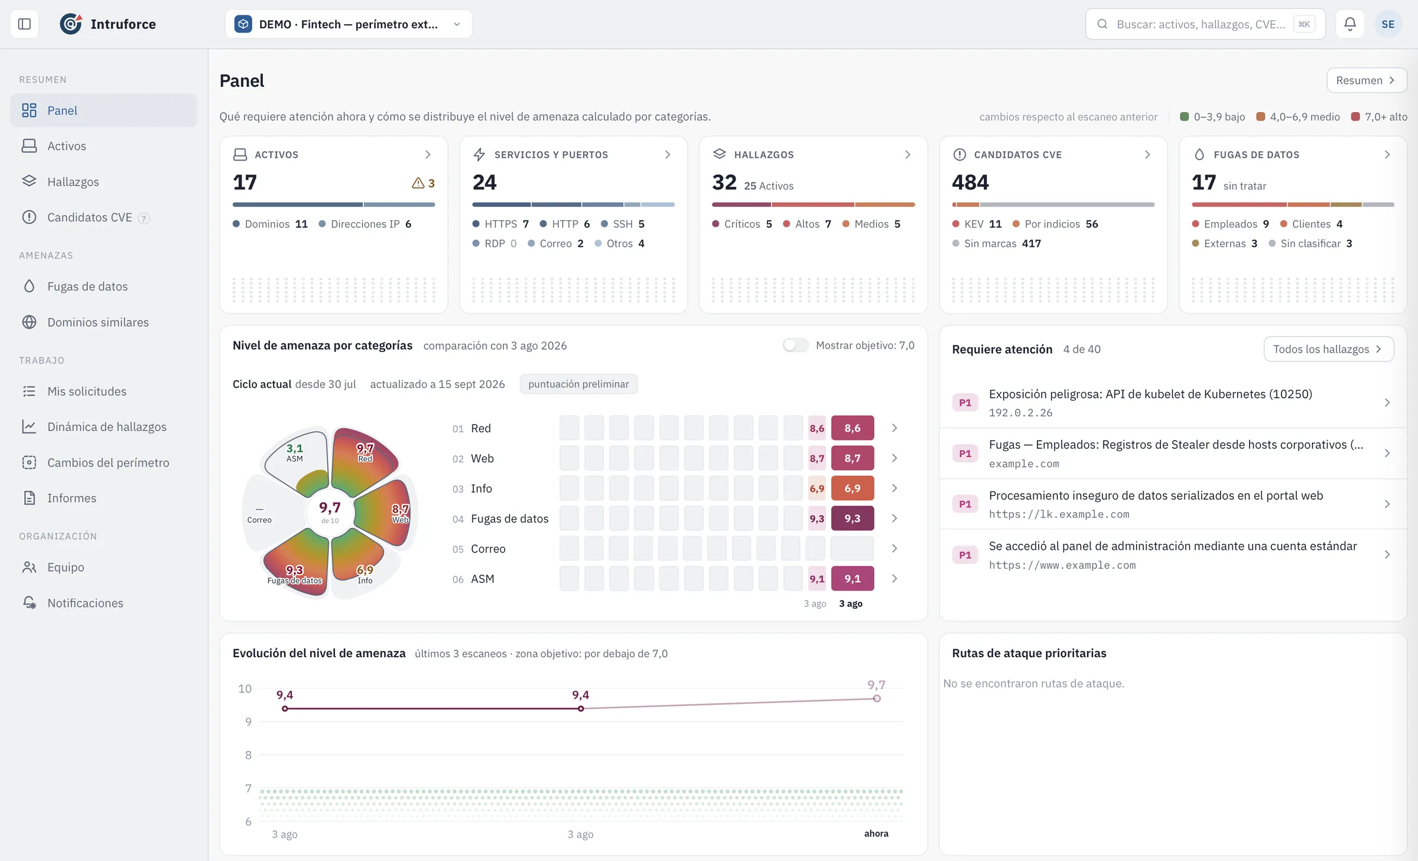The image size is (1418, 861).
Task: Open Panel in sidebar
Action: pyautogui.click(x=103, y=110)
